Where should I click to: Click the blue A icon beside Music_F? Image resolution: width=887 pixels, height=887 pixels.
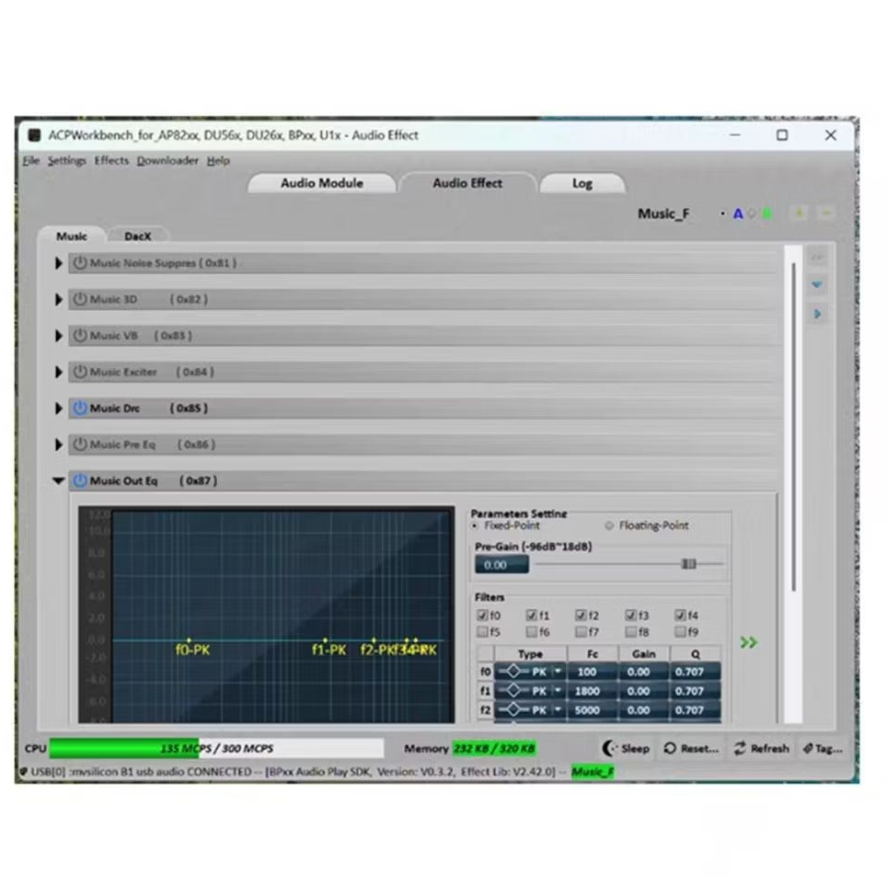coord(738,213)
